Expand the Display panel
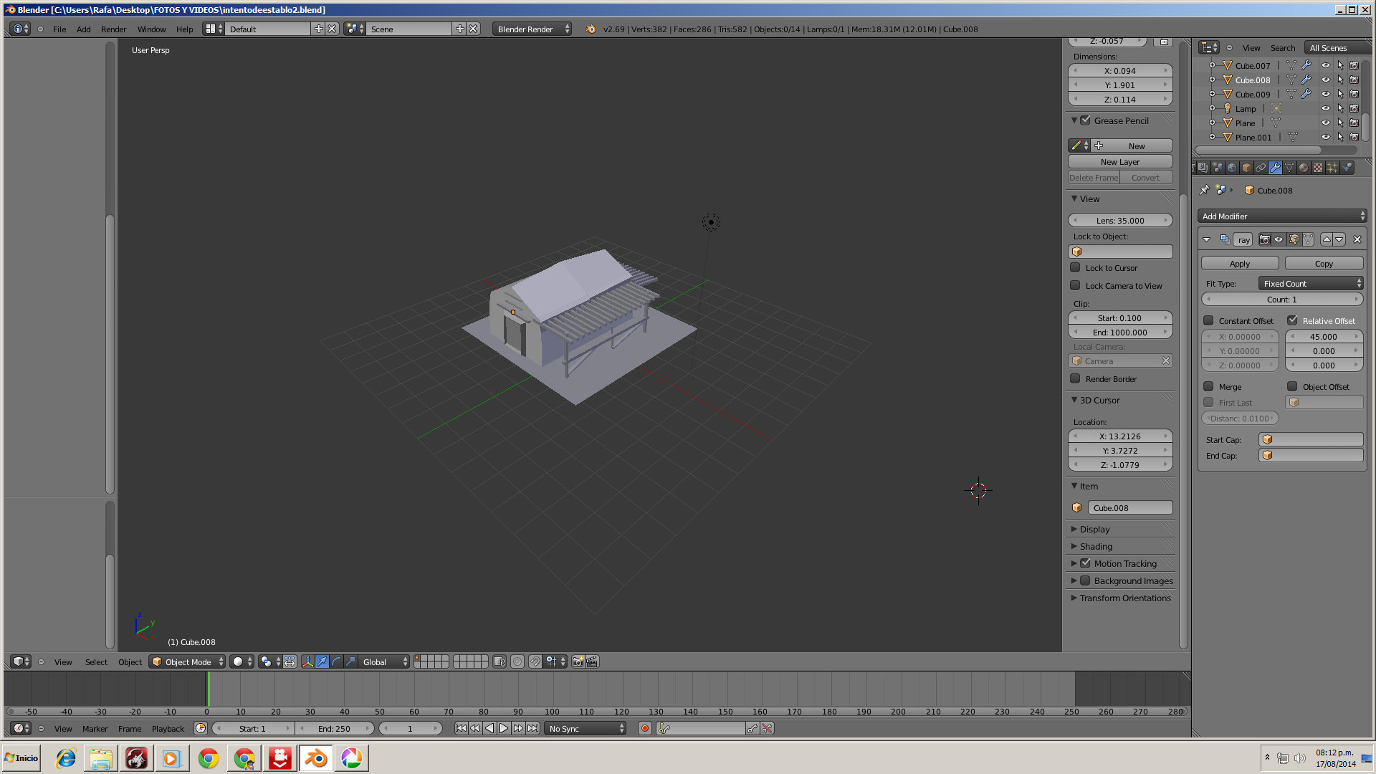 click(1094, 529)
